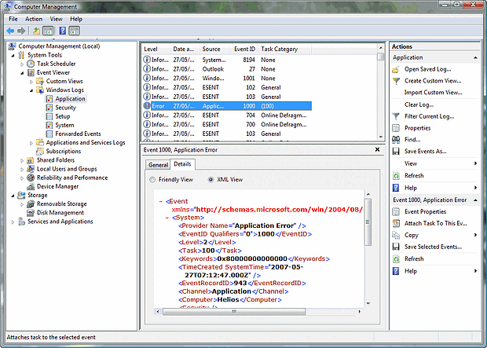Open the File menu
This screenshot has height=348, width=487.
tap(13, 19)
